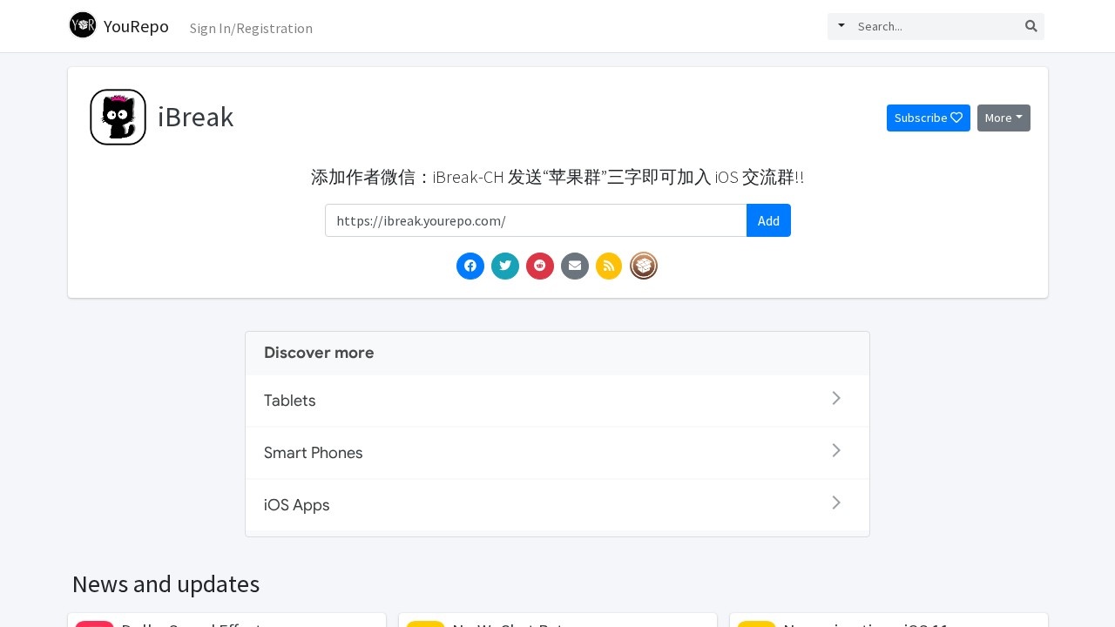Expand the search filter dropdown arrow
The image size is (1115, 627).
pos(841,25)
